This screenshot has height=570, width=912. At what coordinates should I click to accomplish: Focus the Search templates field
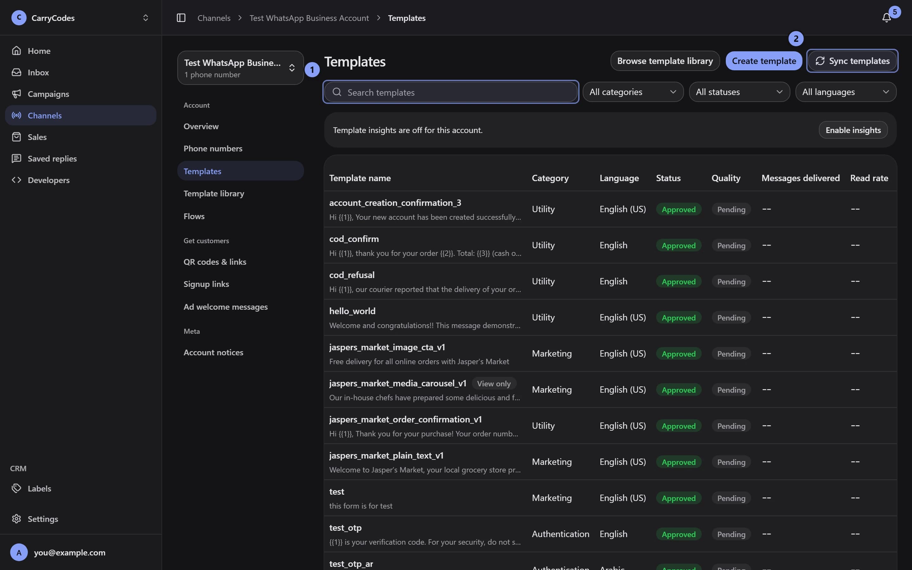451,92
